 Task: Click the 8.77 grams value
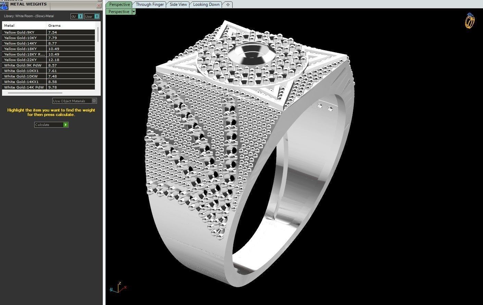52,43
